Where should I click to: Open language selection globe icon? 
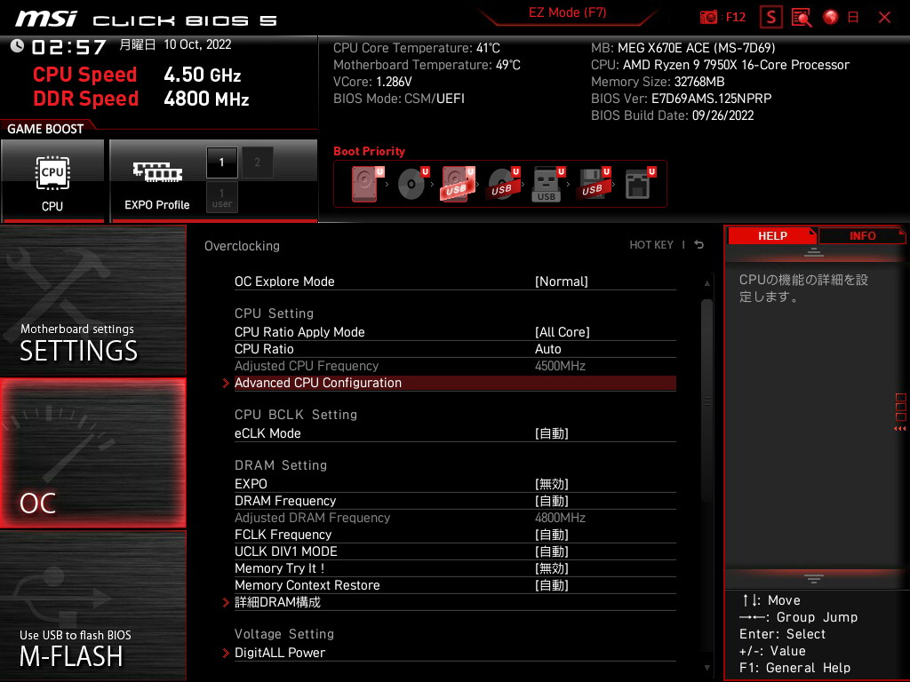click(x=831, y=17)
